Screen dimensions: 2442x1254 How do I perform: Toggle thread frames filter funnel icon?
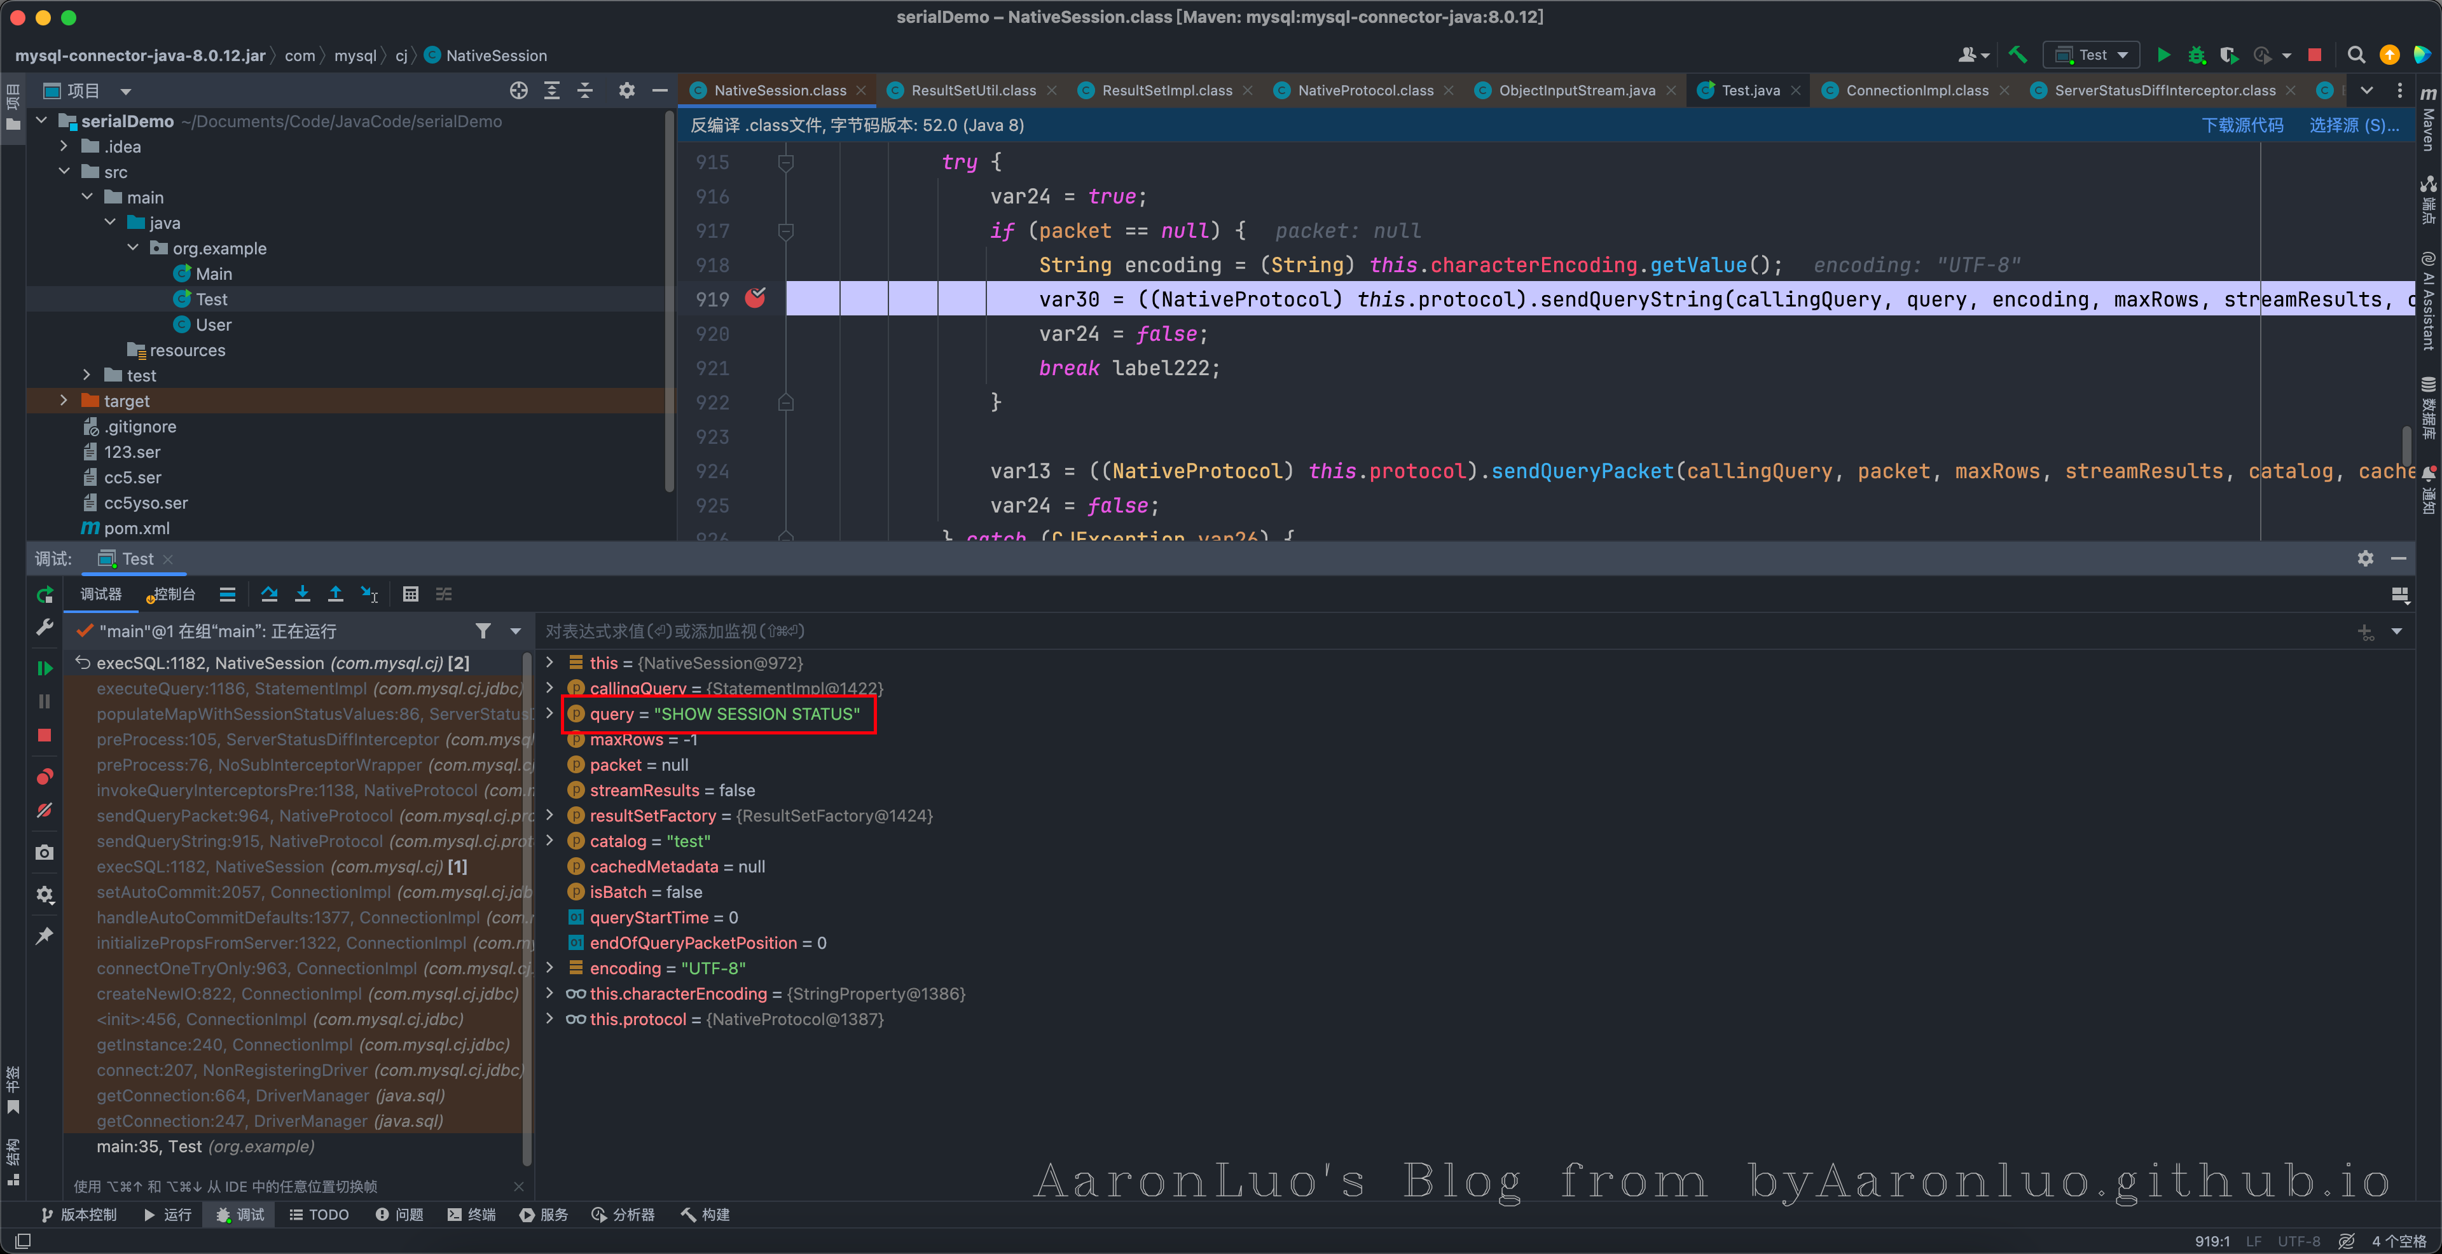[x=483, y=631]
